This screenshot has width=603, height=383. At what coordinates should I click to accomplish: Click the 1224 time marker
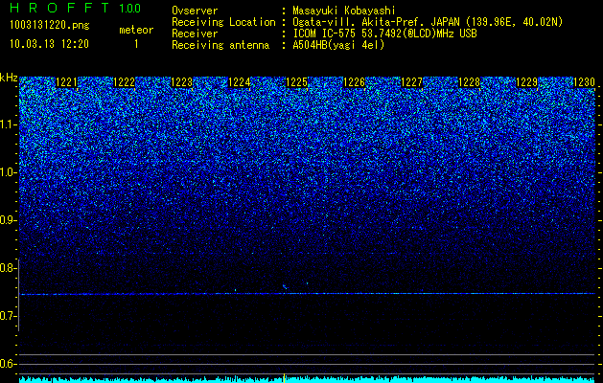click(240, 82)
